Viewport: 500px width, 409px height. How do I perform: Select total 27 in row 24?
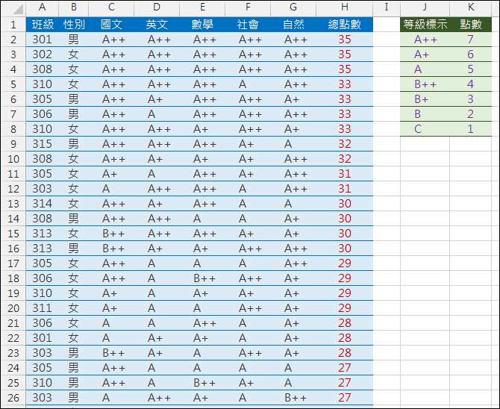[x=344, y=368]
